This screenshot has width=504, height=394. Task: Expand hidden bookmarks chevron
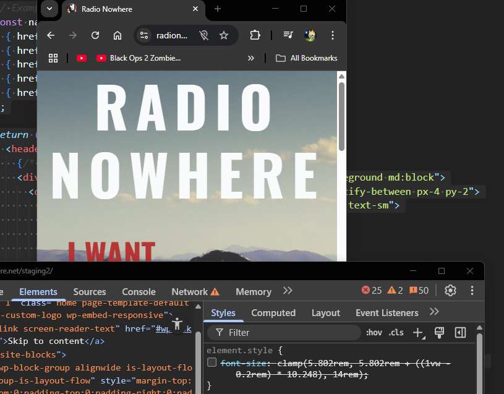coord(250,58)
